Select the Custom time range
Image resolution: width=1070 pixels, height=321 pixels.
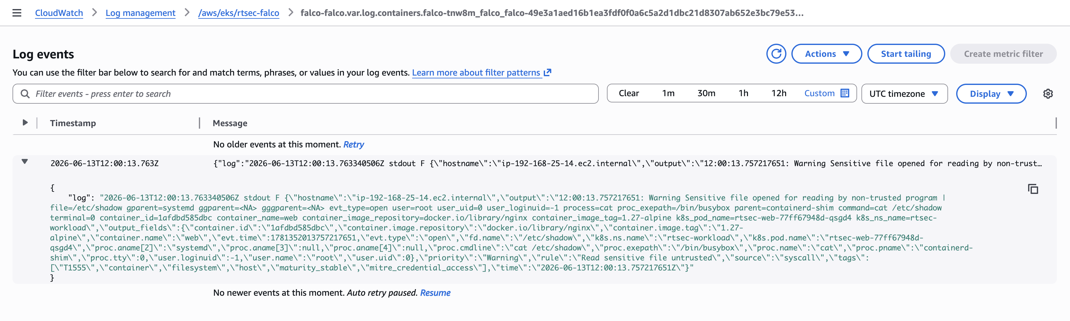pyautogui.click(x=819, y=93)
